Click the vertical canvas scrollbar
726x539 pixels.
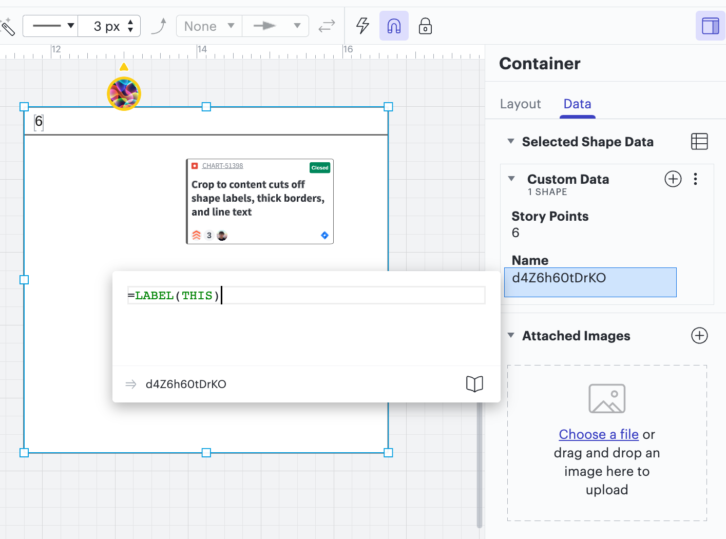click(x=480, y=465)
